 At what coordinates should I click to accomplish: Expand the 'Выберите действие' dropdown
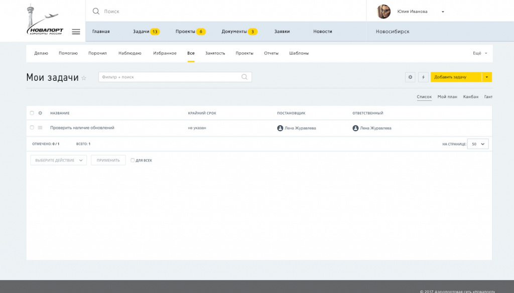[58, 161]
